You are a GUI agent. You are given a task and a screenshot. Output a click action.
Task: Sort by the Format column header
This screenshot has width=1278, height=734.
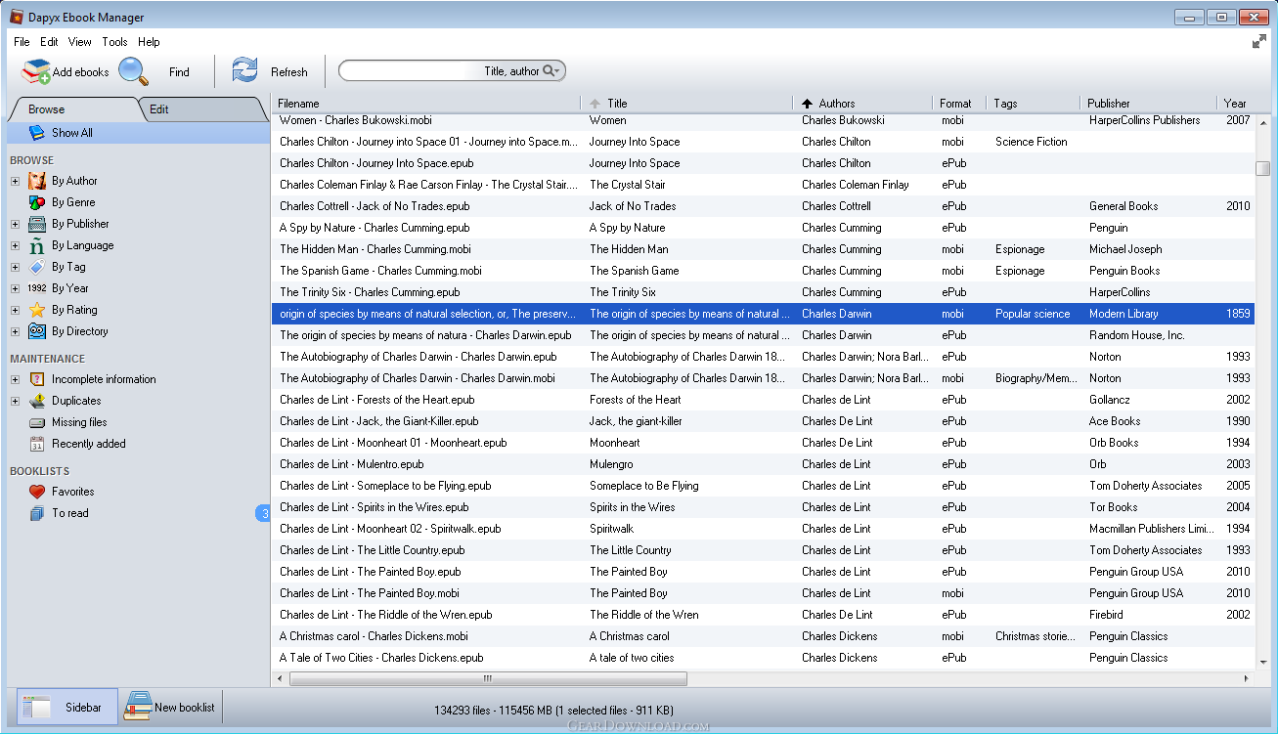pyautogui.click(x=958, y=103)
